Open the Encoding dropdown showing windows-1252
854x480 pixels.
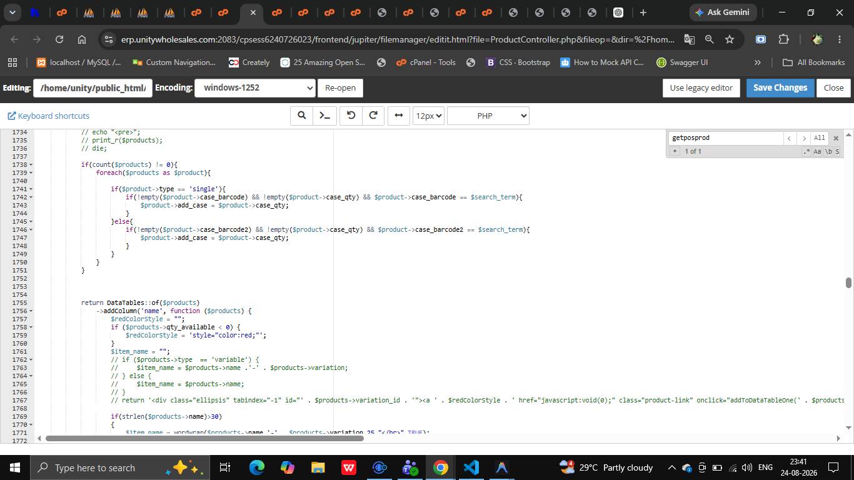pyautogui.click(x=255, y=87)
